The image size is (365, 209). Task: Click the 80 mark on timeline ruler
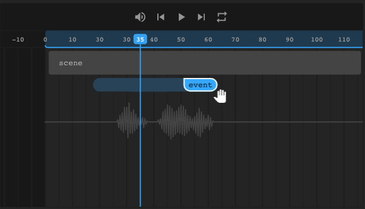[263, 39]
